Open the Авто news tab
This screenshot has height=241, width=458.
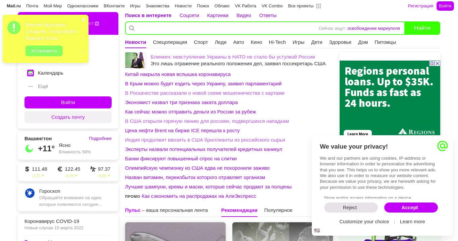239,42
